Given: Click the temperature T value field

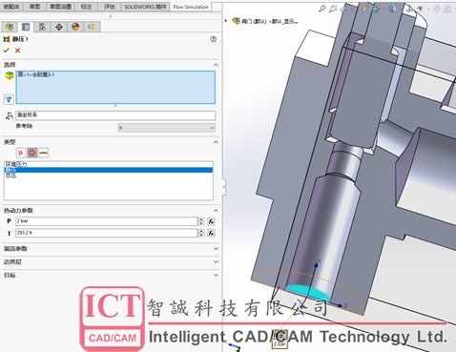Looking at the screenshot, I should (107, 233).
